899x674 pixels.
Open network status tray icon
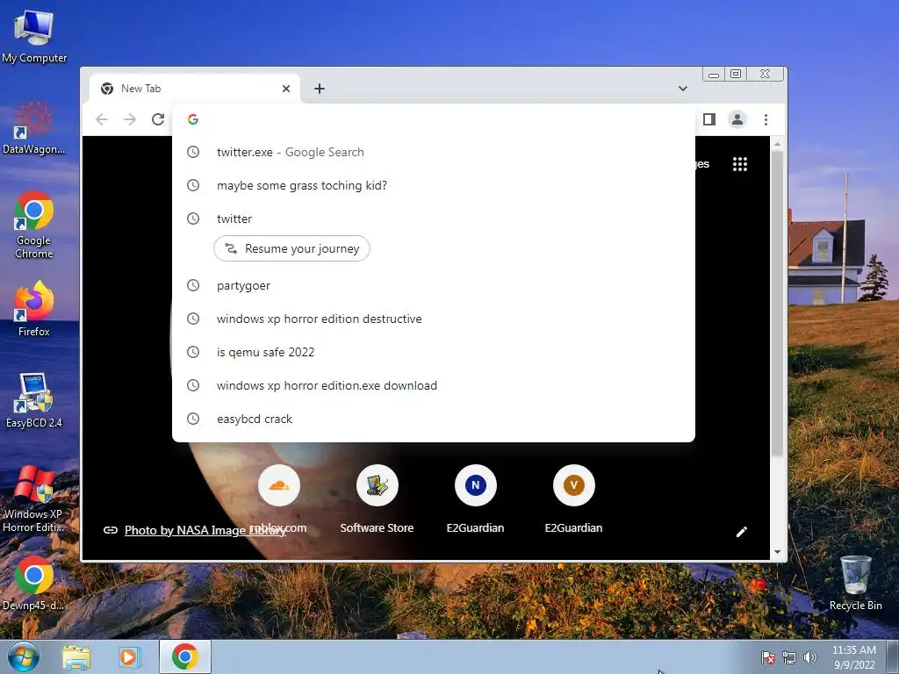point(789,658)
